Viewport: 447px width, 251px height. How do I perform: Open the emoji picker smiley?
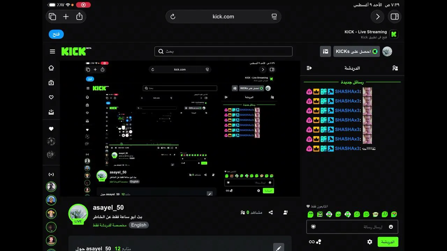pyautogui.click(x=391, y=227)
